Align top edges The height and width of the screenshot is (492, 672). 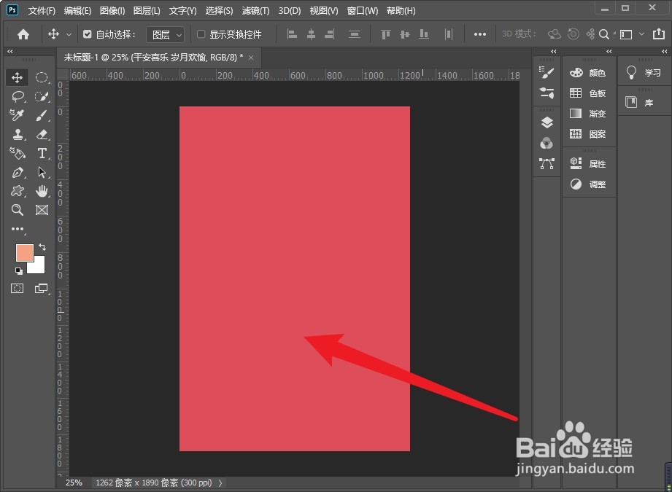(386, 34)
